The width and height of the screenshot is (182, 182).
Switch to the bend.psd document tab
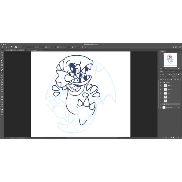pyautogui.click(x=15, y=50)
